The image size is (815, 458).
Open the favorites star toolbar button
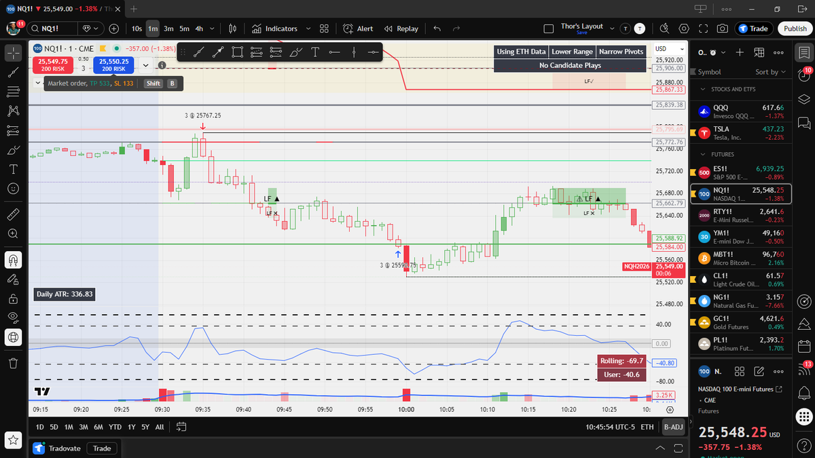[x=13, y=440]
